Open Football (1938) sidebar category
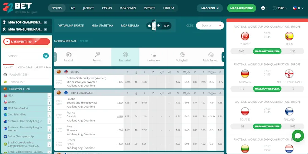 [26, 75]
